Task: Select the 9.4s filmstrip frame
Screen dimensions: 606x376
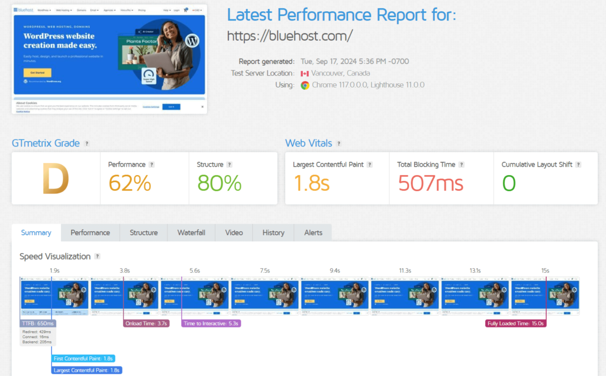Action: click(x=335, y=296)
